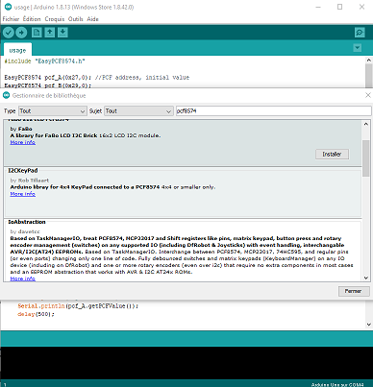Click the library manager dialog Arduino icon

pos(6,95)
